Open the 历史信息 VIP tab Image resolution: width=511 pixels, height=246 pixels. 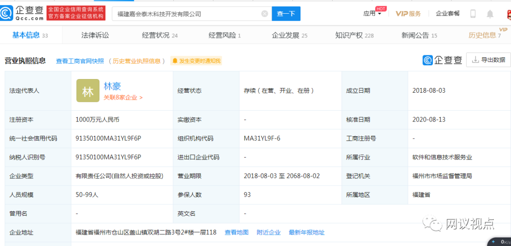point(484,35)
